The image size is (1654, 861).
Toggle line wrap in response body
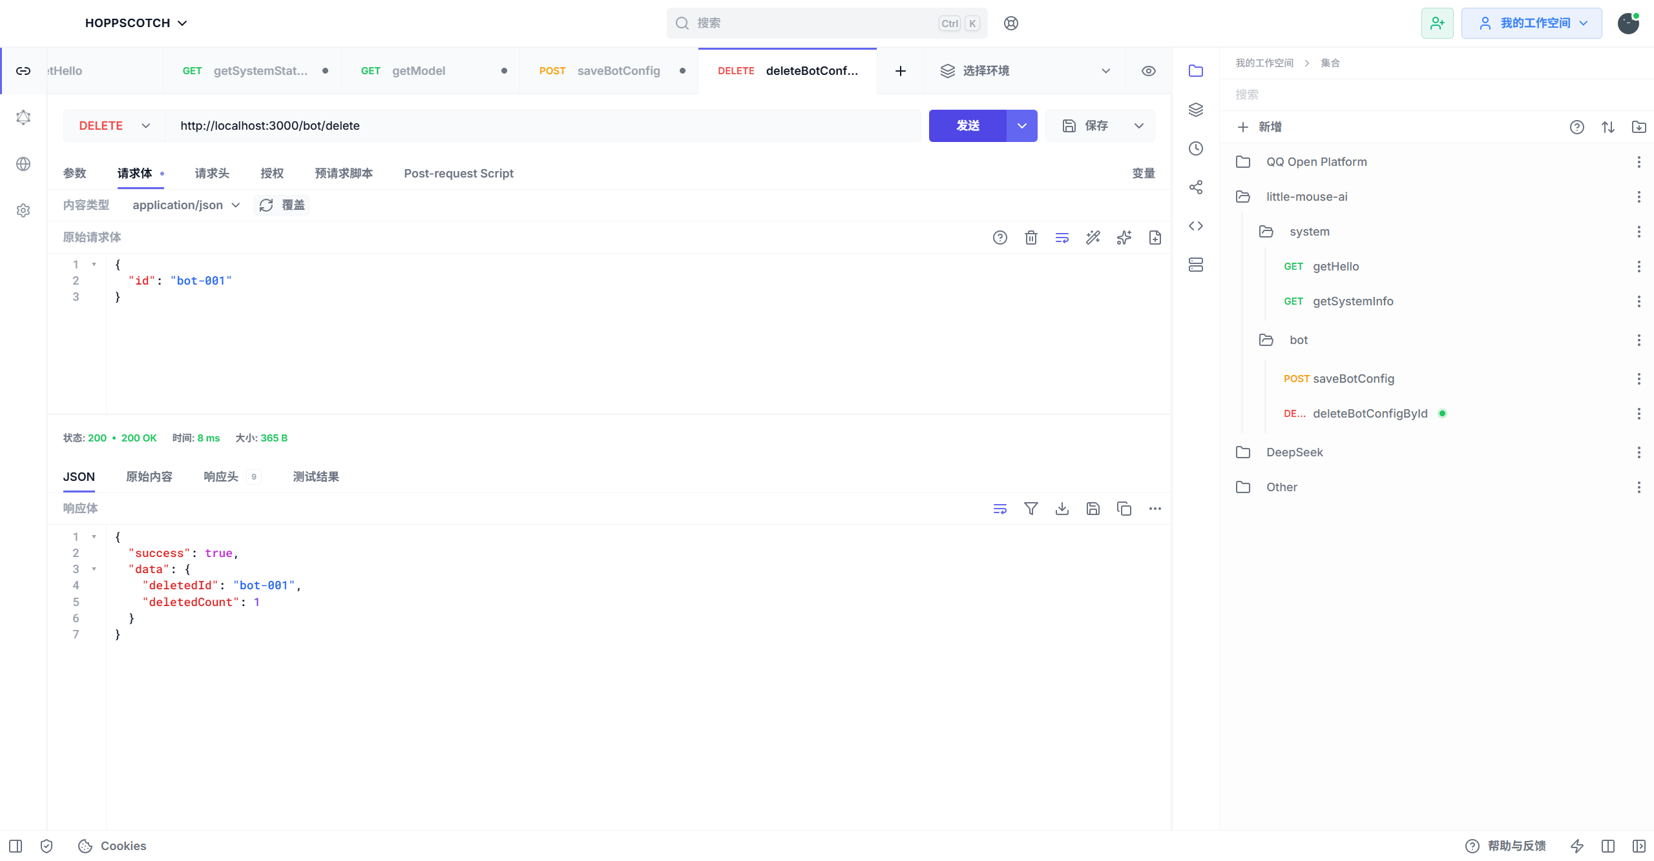coord(1000,509)
